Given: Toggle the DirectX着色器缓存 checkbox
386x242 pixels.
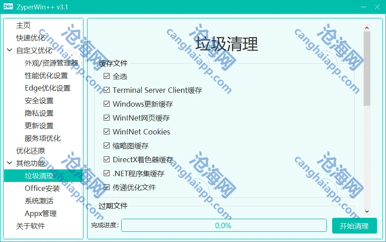Looking at the screenshot, I should click(x=106, y=160).
